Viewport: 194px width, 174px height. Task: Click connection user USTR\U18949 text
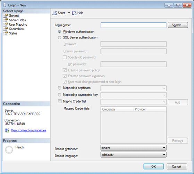click(15, 124)
